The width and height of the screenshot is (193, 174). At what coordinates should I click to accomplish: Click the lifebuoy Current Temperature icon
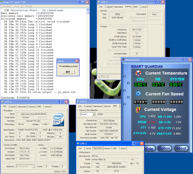pos(138,73)
